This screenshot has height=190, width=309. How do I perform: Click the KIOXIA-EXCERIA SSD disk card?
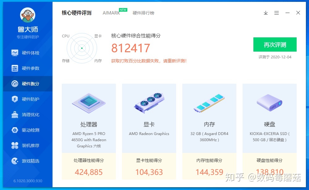269,117
